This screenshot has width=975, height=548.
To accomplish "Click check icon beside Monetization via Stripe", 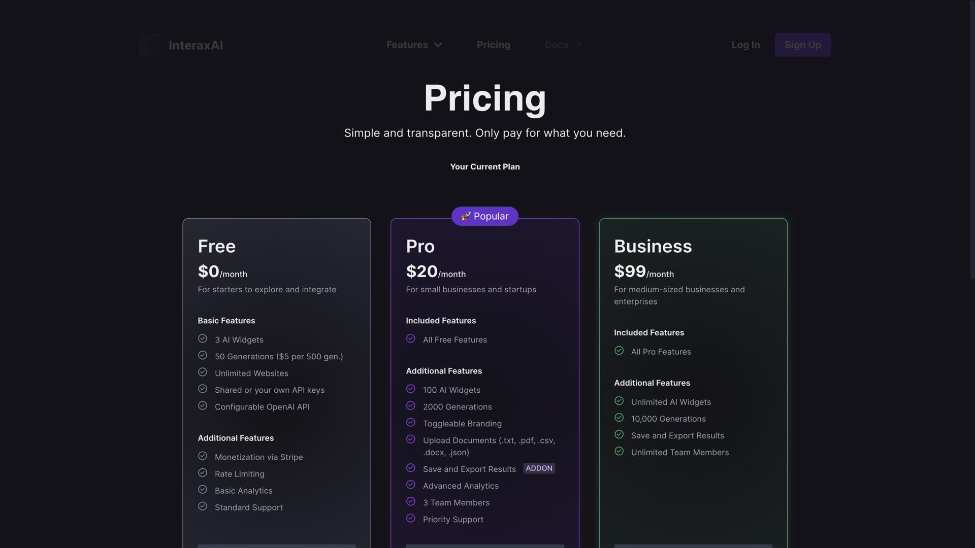I will click(x=203, y=456).
